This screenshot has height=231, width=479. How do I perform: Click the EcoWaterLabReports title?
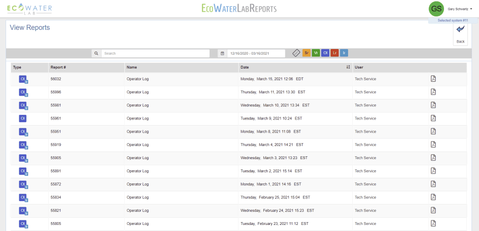[x=239, y=8]
